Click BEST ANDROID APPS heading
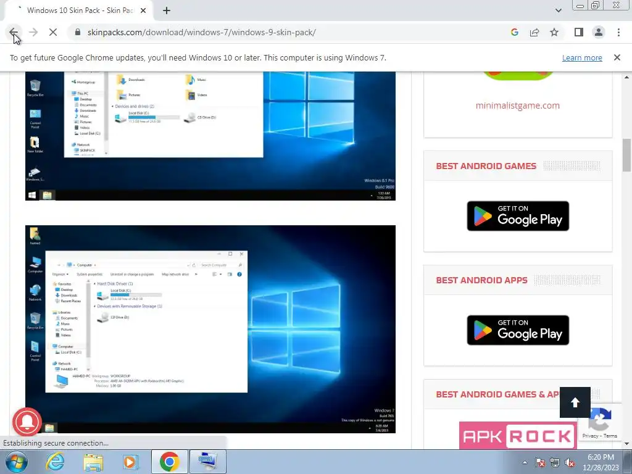The height and width of the screenshot is (474, 632). pyautogui.click(x=481, y=280)
